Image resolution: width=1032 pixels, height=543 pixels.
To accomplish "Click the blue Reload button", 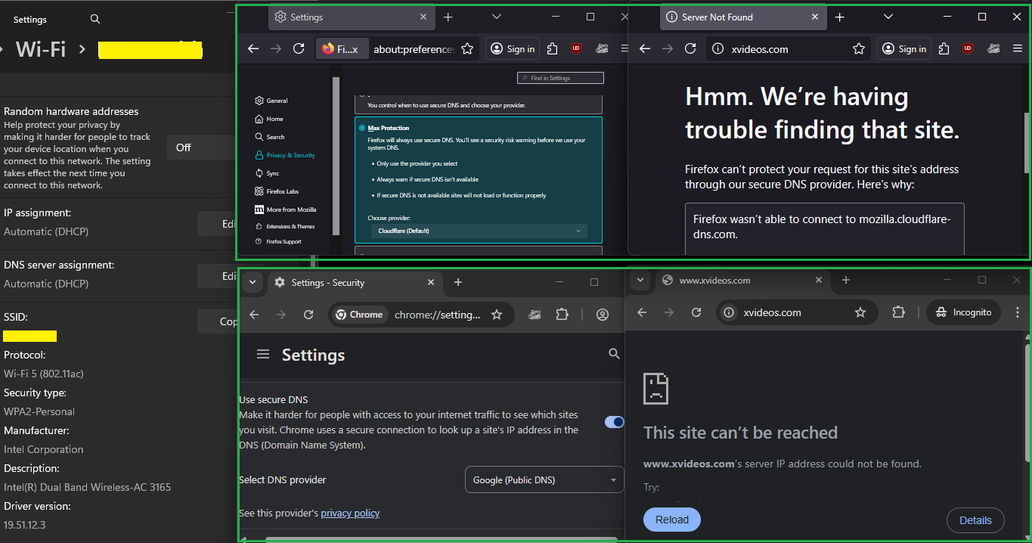I will [x=671, y=520].
